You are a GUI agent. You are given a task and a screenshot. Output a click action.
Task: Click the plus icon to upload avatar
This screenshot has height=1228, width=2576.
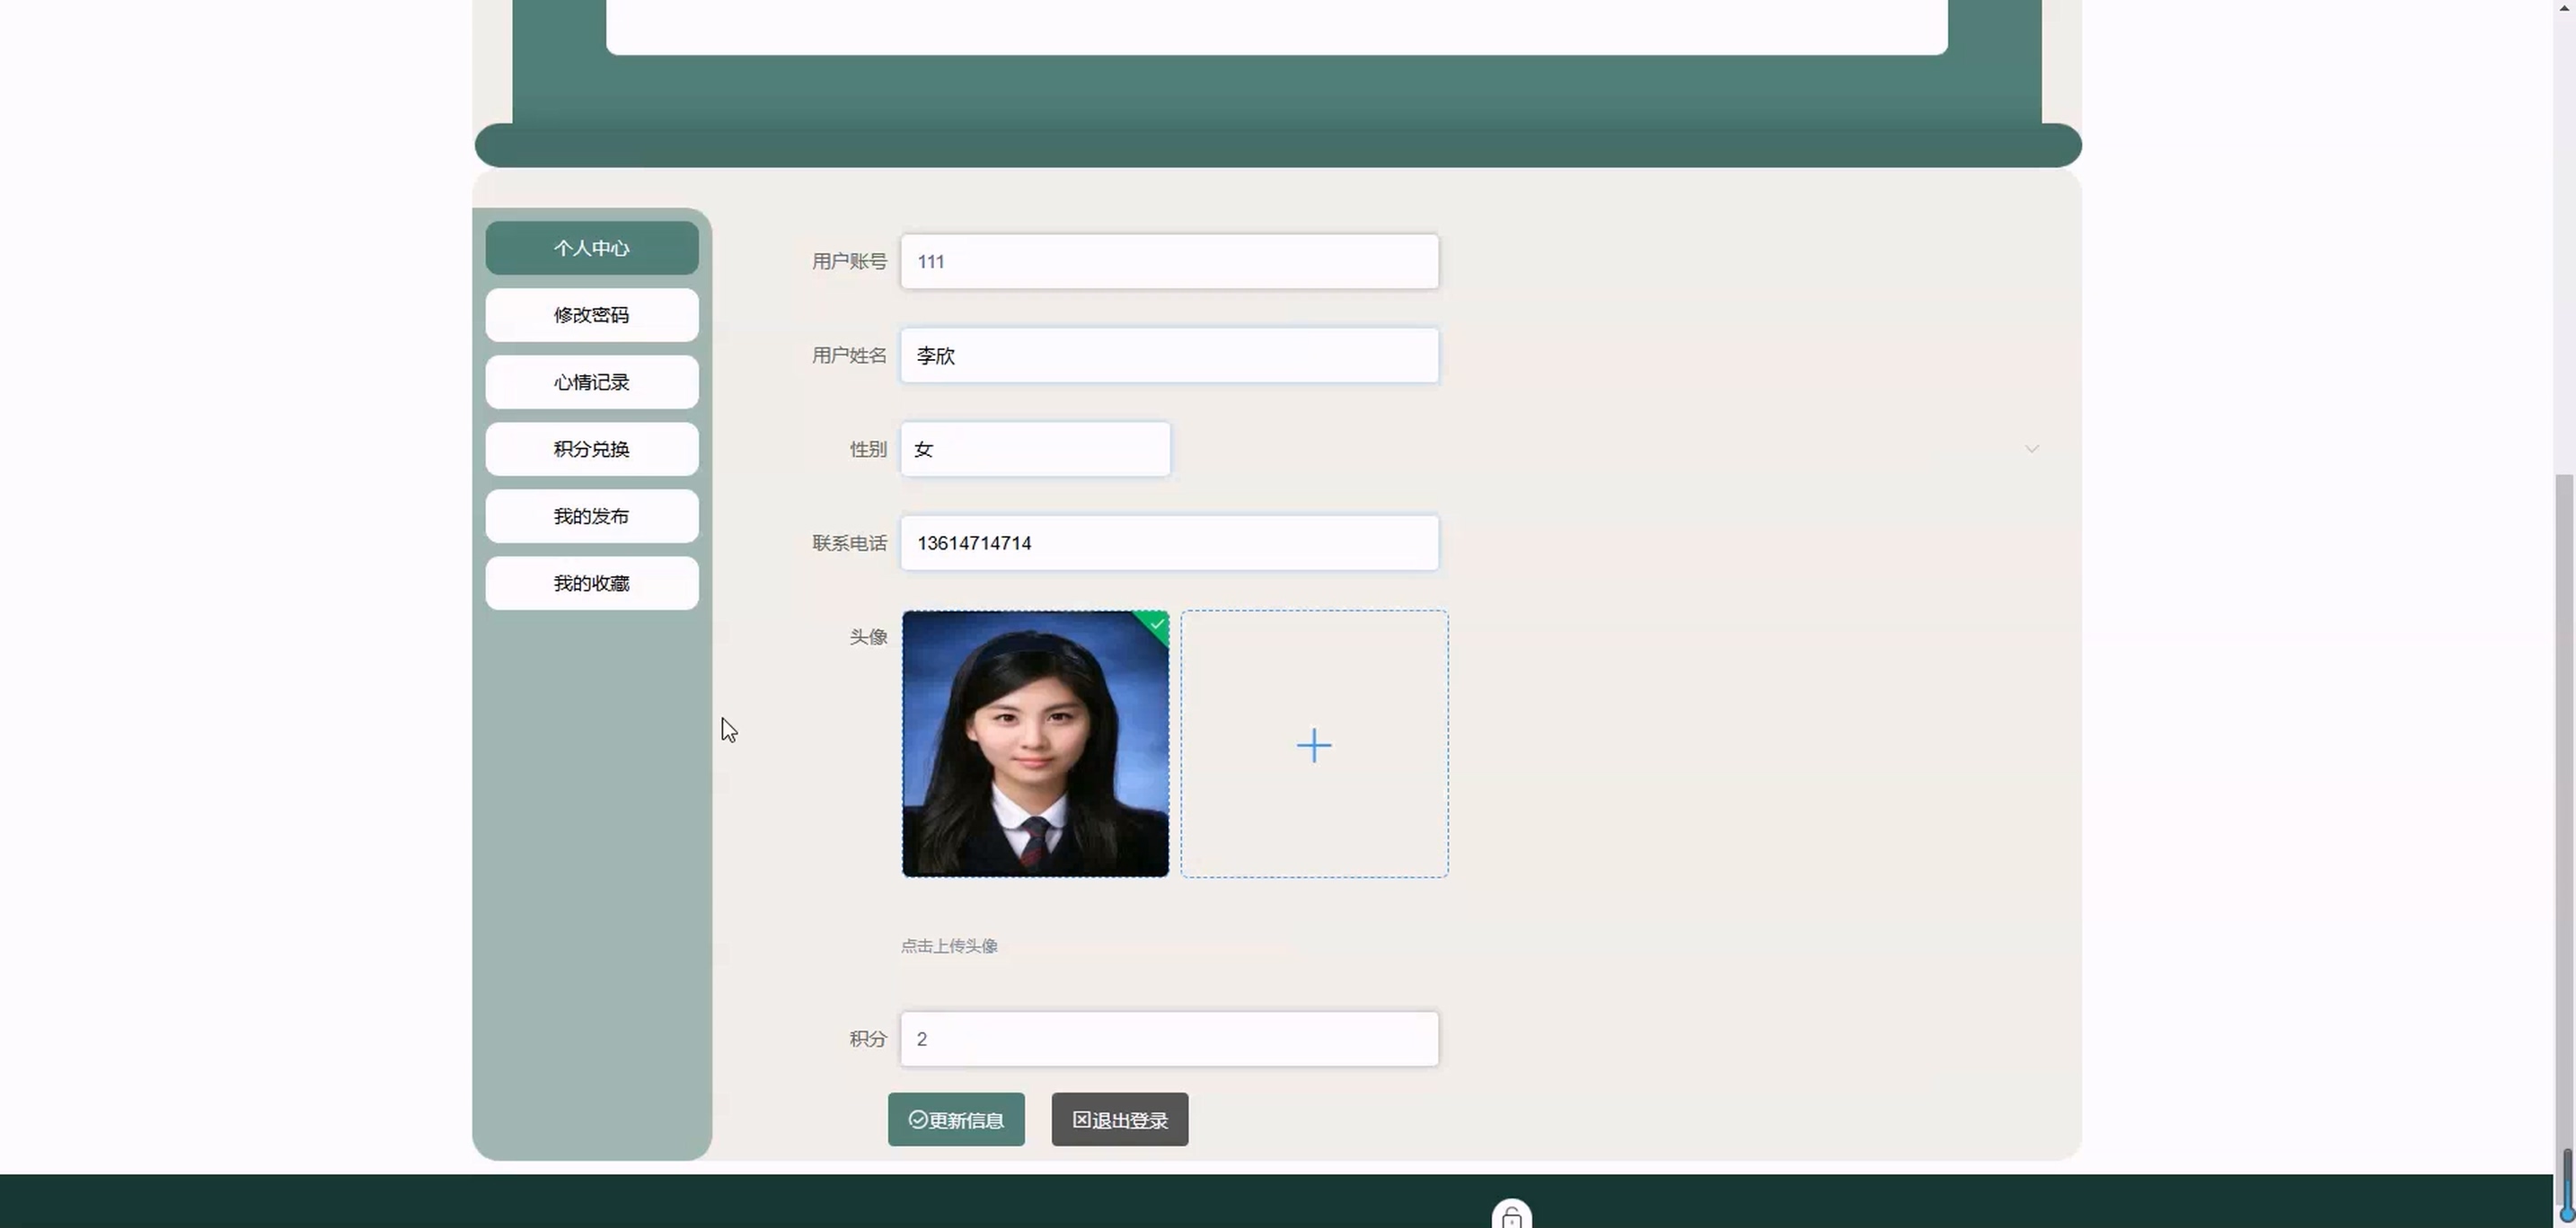pos(1313,745)
